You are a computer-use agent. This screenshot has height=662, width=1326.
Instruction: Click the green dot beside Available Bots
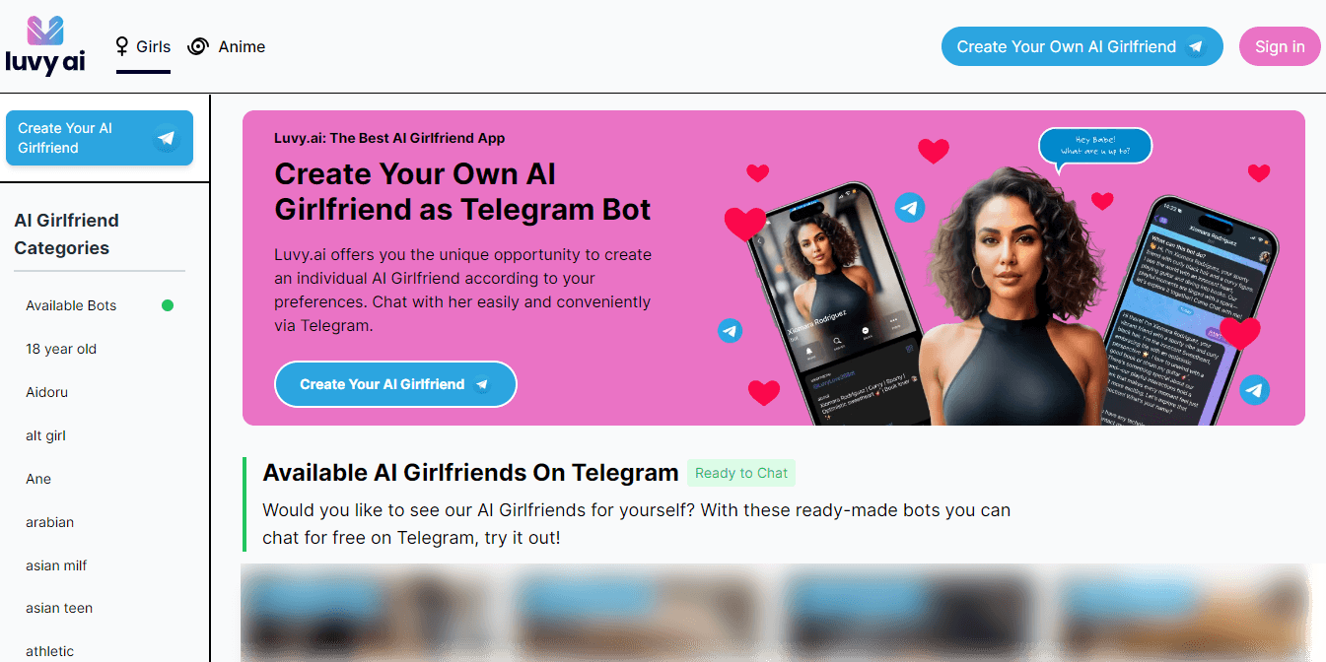pyautogui.click(x=168, y=305)
